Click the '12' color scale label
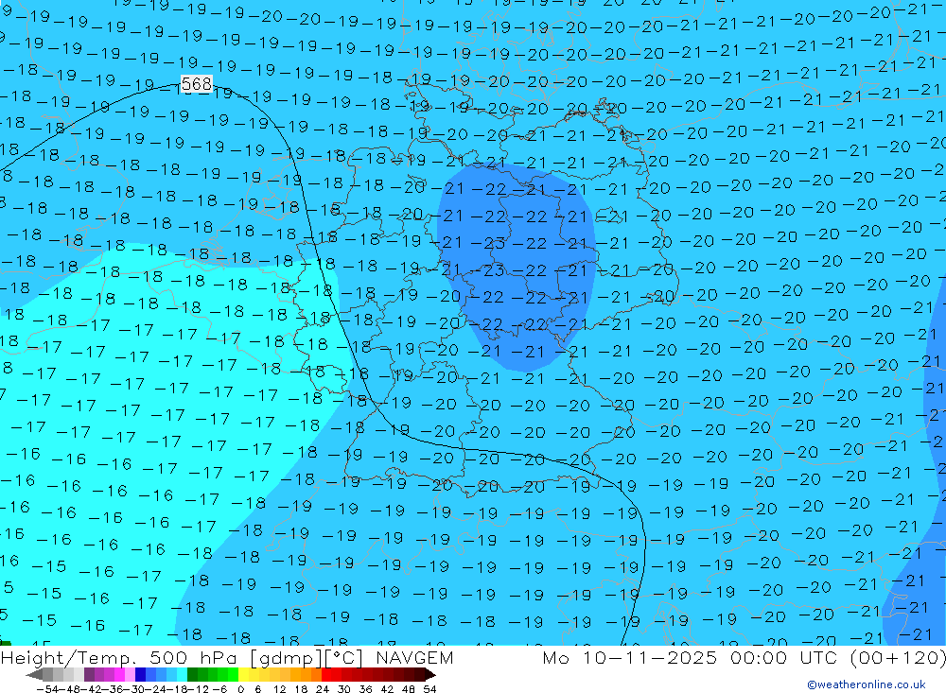The width and height of the screenshot is (946, 693). [x=279, y=689]
